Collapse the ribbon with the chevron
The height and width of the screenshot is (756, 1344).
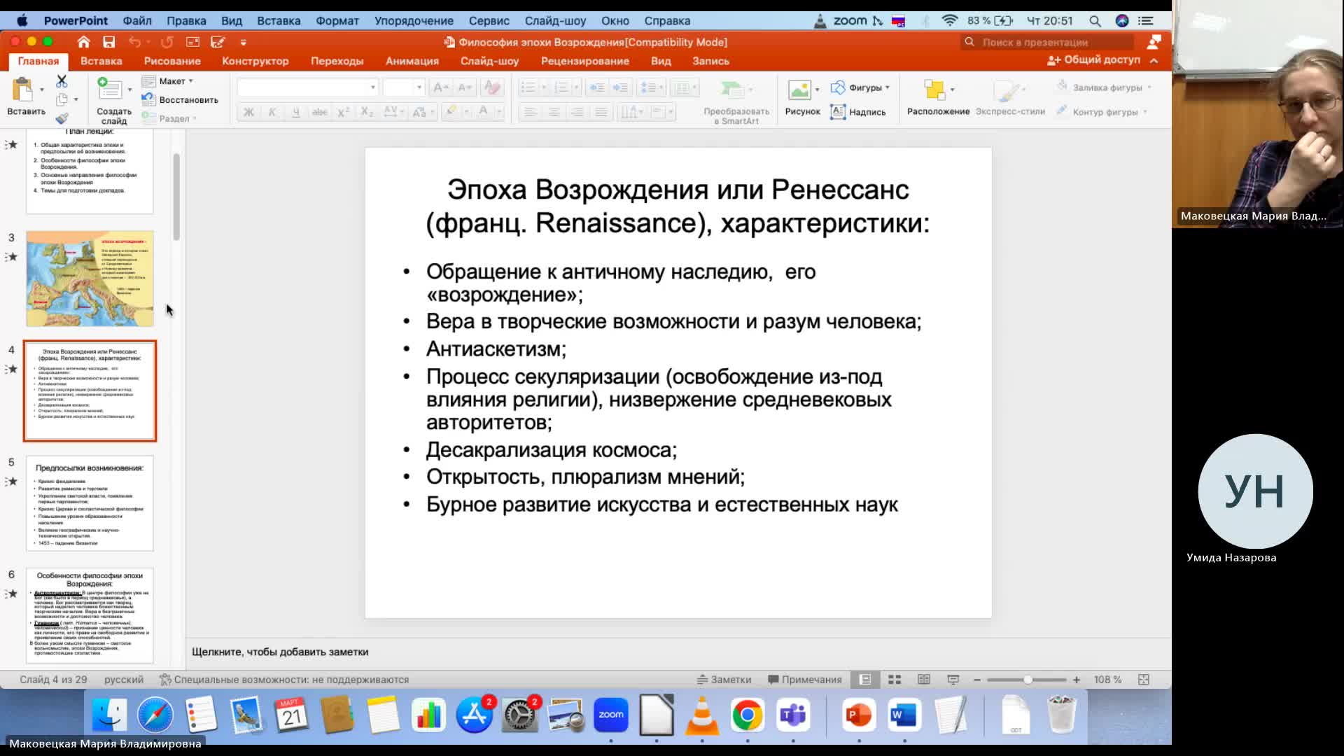click(x=1154, y=61)
